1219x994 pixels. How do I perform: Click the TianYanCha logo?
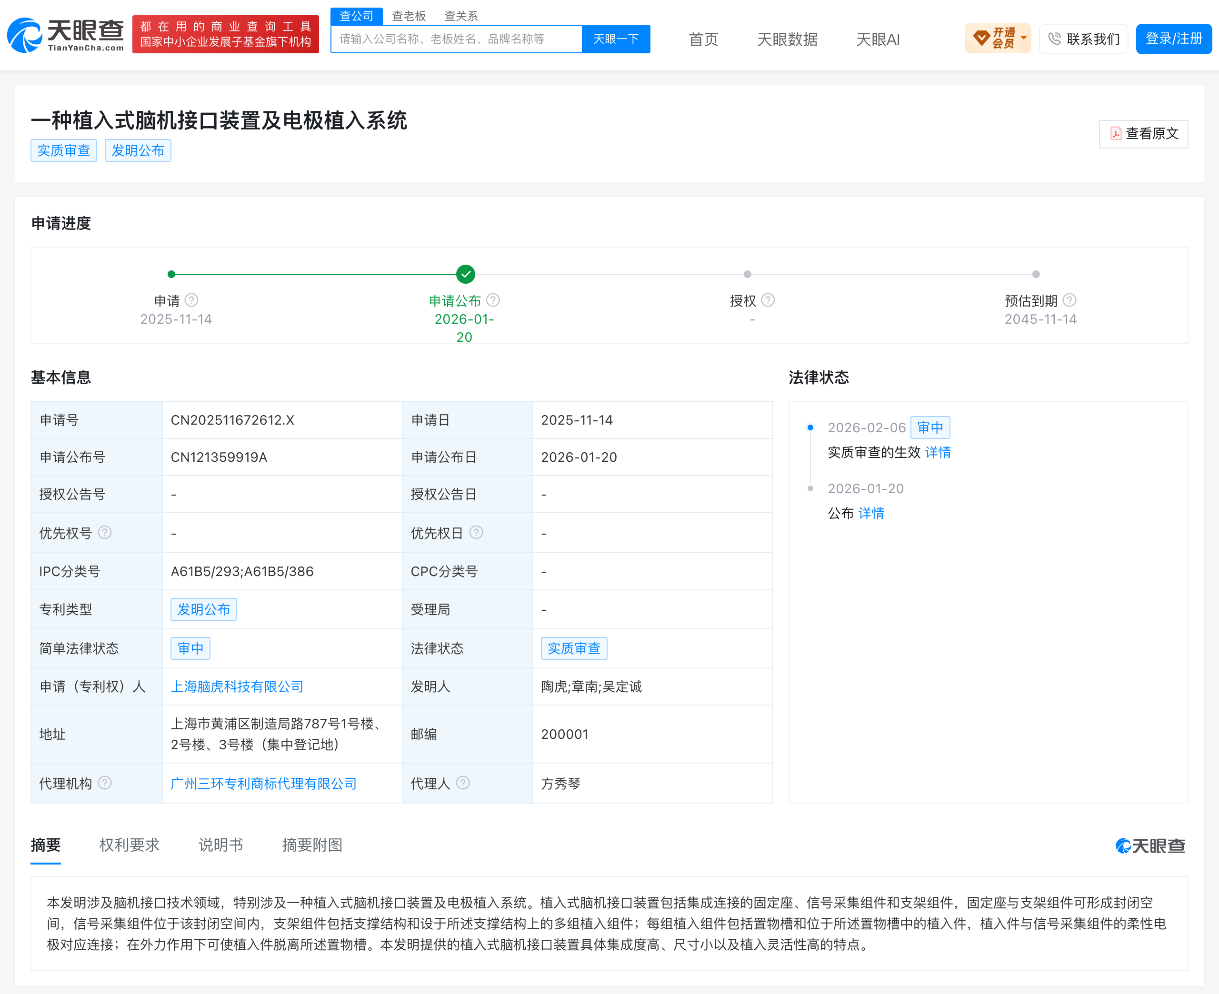(65, 35)
